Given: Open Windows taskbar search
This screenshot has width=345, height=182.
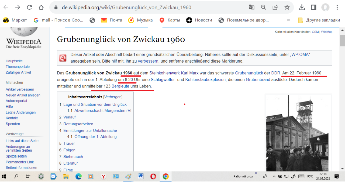Looking at the screenshot, I should [16, 176].
